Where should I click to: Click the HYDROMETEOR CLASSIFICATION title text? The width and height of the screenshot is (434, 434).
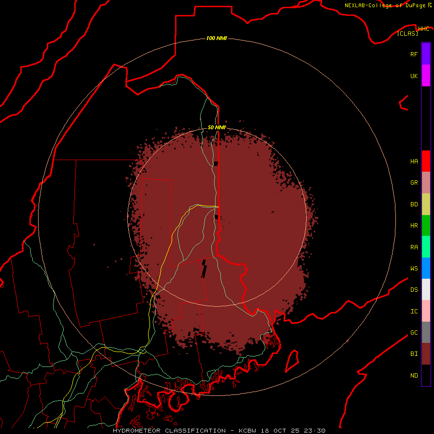pos(169,431)
